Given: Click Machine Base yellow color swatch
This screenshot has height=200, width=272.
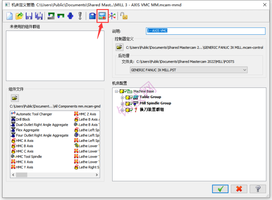Looking at the screenshot, I should coord(122,91).
